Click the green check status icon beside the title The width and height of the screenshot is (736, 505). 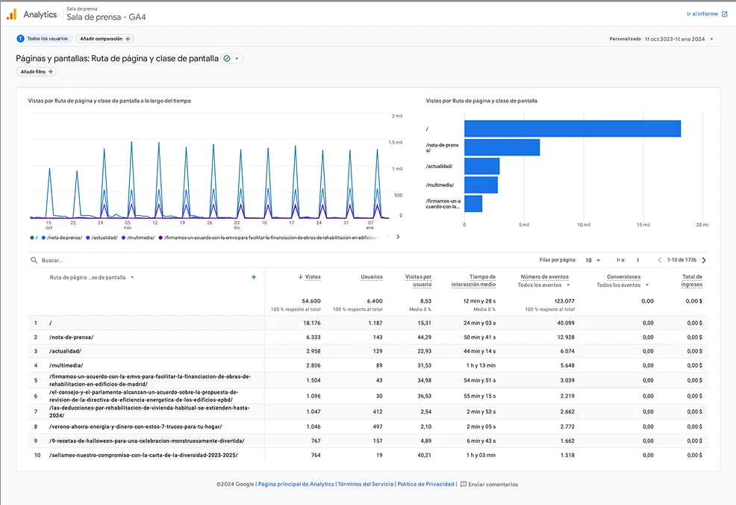click(227, 59)
